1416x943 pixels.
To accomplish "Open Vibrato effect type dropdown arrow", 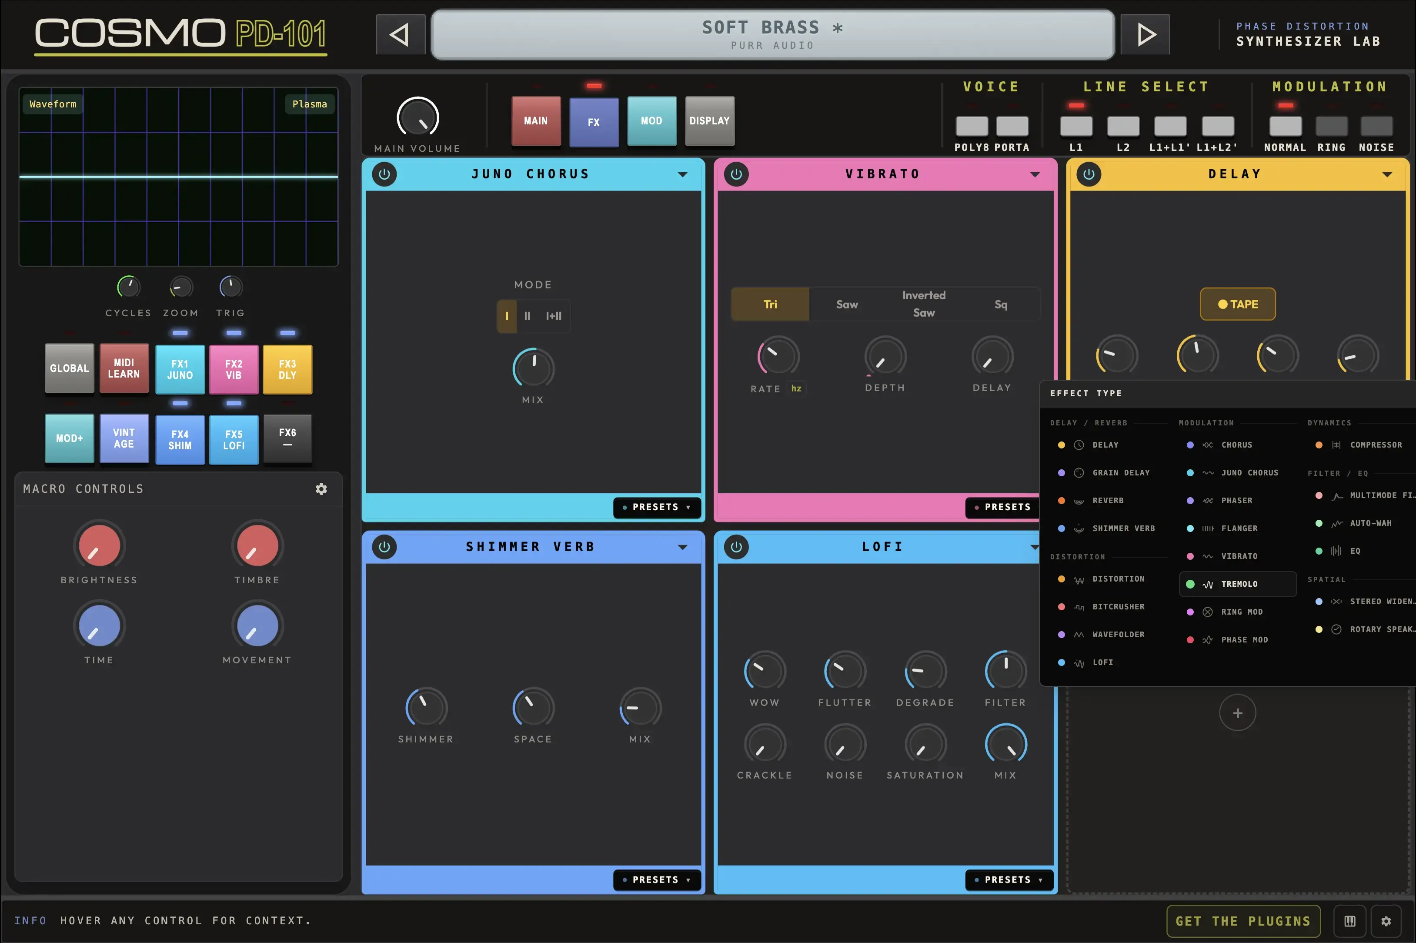I will click(x=1035, y=174).
